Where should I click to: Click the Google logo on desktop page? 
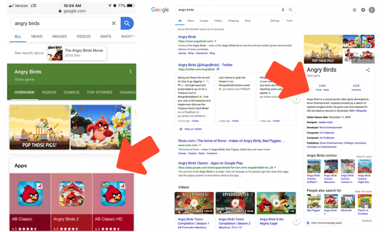click(x=160, y=10)
